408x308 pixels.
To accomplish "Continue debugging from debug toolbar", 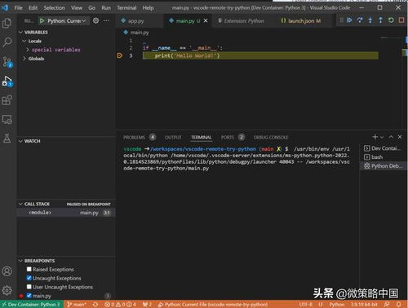I will [x=349, y=20].
